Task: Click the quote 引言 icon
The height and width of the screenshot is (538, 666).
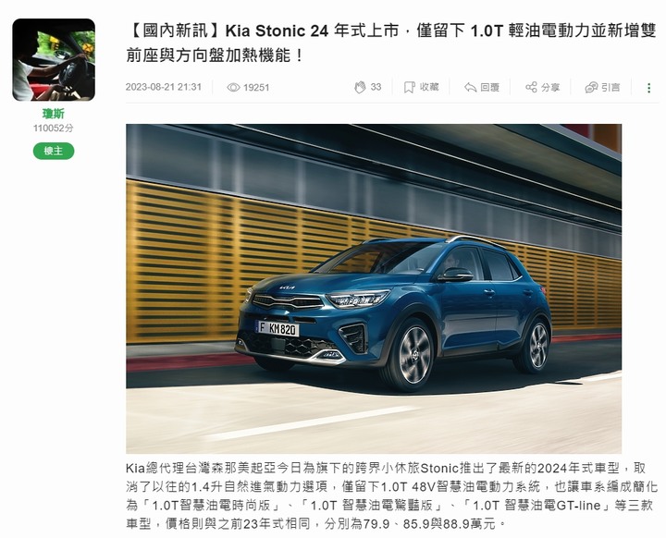Action: (x=591, y=88)
